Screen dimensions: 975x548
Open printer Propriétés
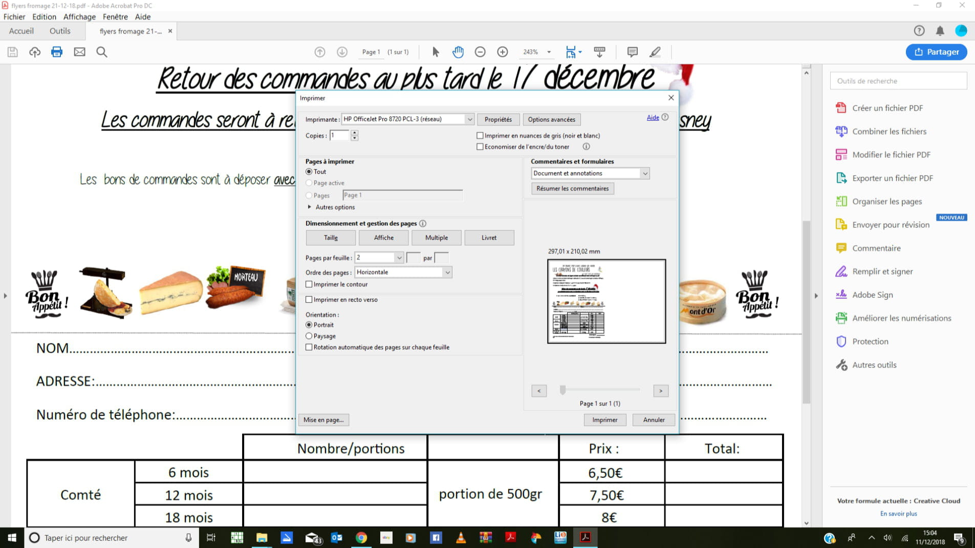(x=498, y=120)
